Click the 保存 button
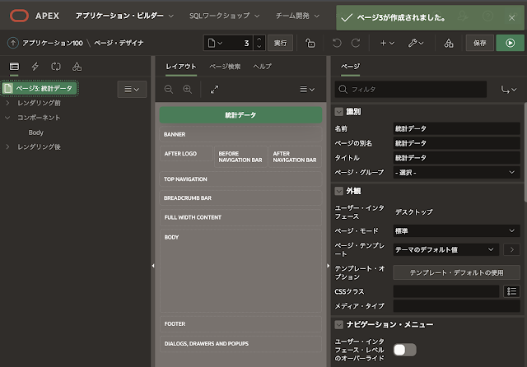The image size is (527, 367). point(479,43)
